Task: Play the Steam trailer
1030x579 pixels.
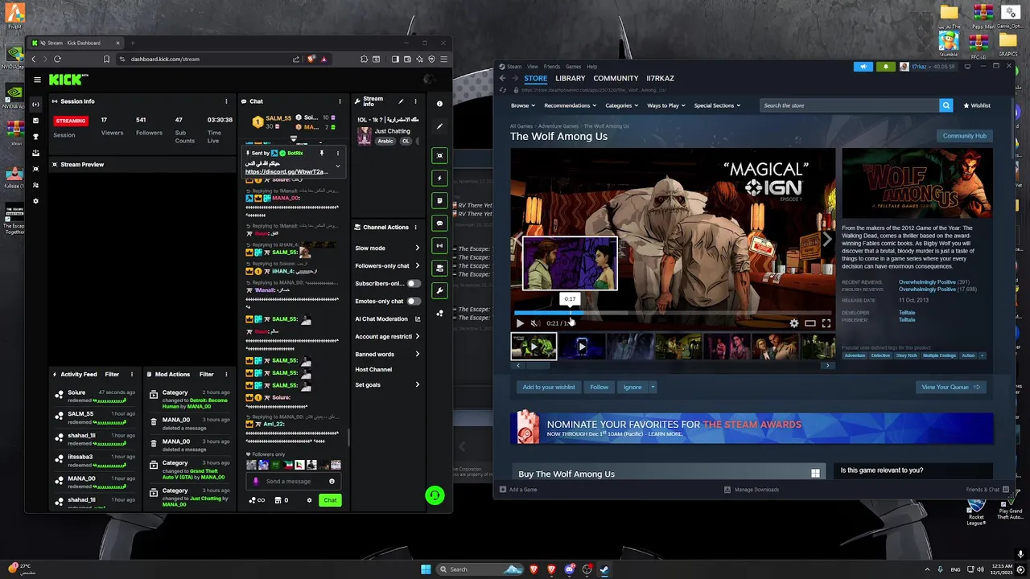Action: click(x=520, y=323)
